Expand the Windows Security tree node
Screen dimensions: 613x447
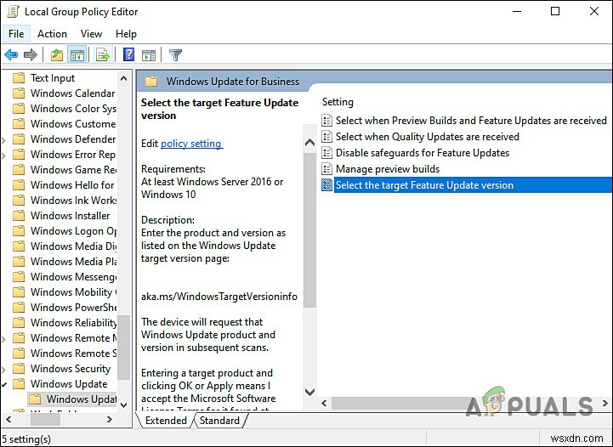[x=4, y=369]
